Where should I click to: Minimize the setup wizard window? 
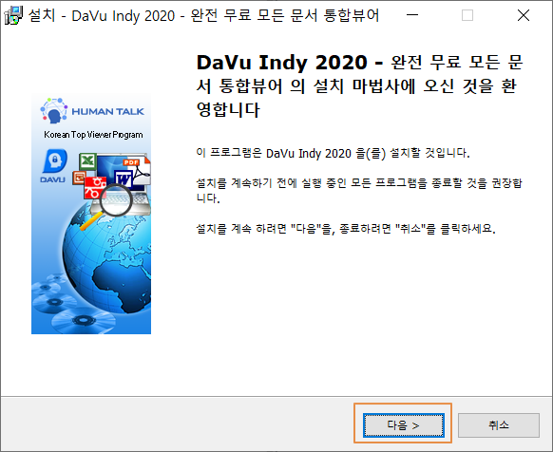[x=412, y=15]
